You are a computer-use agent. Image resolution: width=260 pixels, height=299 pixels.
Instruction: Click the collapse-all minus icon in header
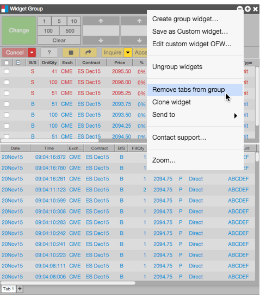tap(18, 63)
